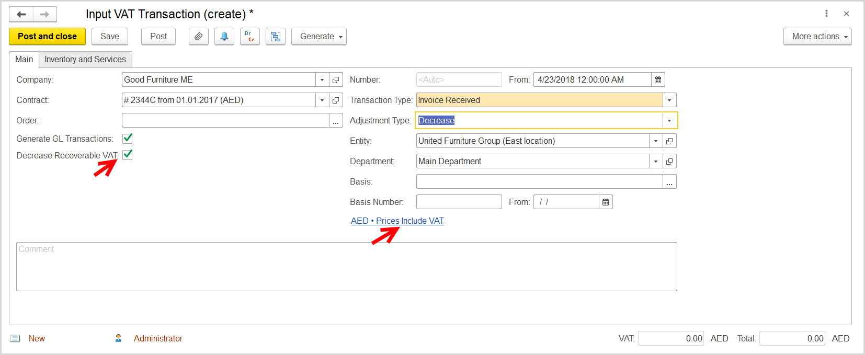Choose a Basis via ellipsis button

(669, 182)
